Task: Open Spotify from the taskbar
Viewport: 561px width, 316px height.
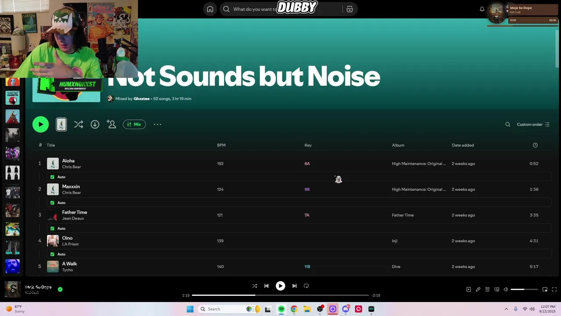Action: (281, 309)
